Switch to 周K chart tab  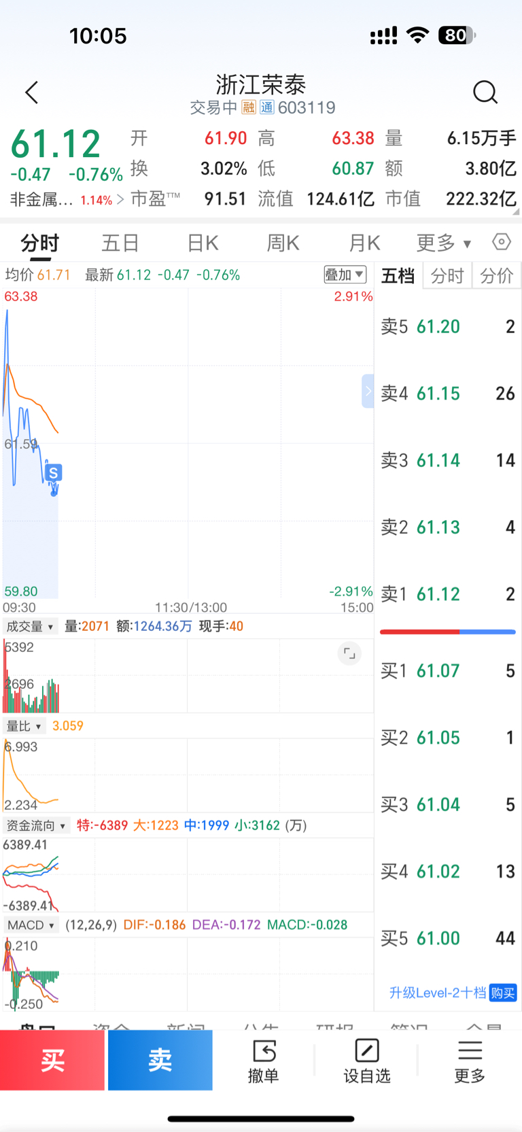coord(283,243)
